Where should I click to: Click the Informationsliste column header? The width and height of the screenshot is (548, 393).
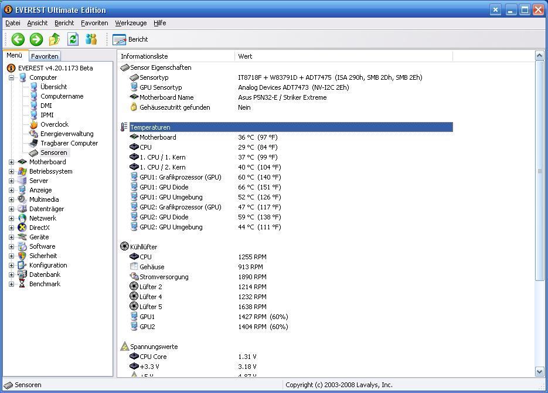click(x=176, y=56)
